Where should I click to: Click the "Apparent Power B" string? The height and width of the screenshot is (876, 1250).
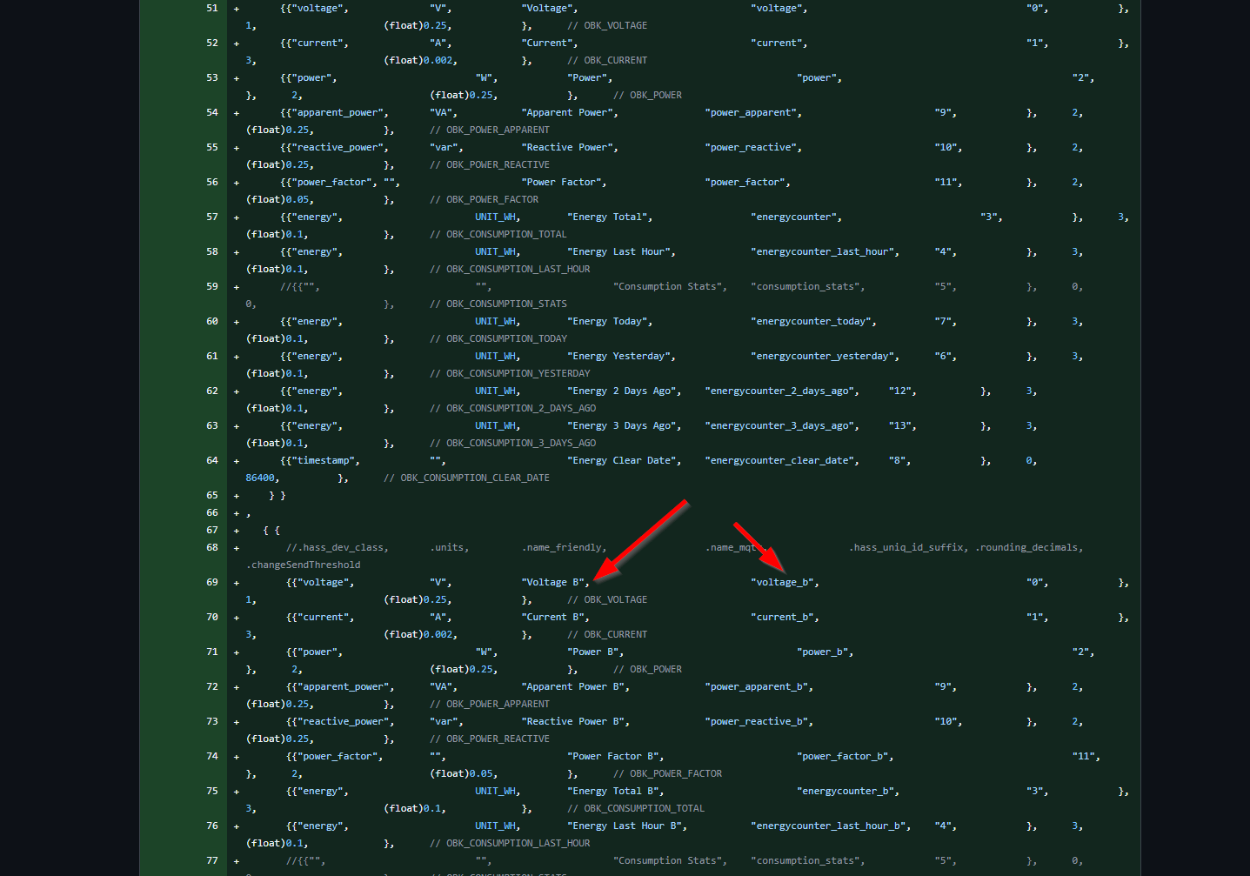573,686
